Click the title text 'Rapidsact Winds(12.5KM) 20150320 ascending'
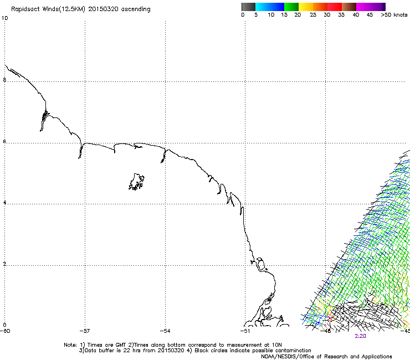Image resolution: width=410 pixels, height=360 pixels. (x=81, y=9)
